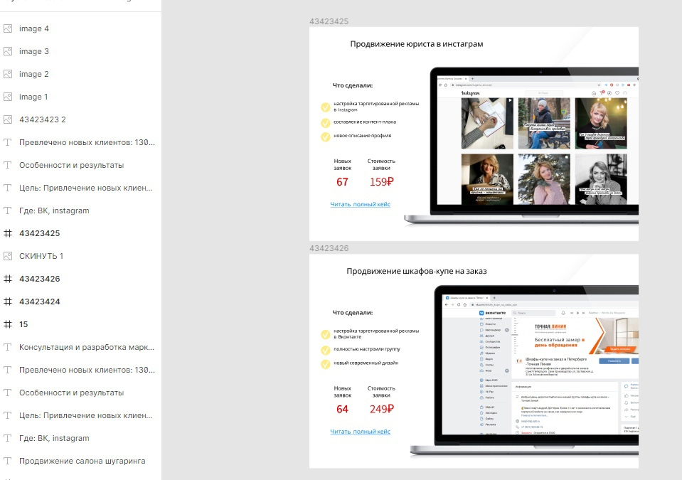This screenshot has width=682, height=480.
Task: Click Читать полный кейс link in шкафов-купе frame
Action: [360, 432]
